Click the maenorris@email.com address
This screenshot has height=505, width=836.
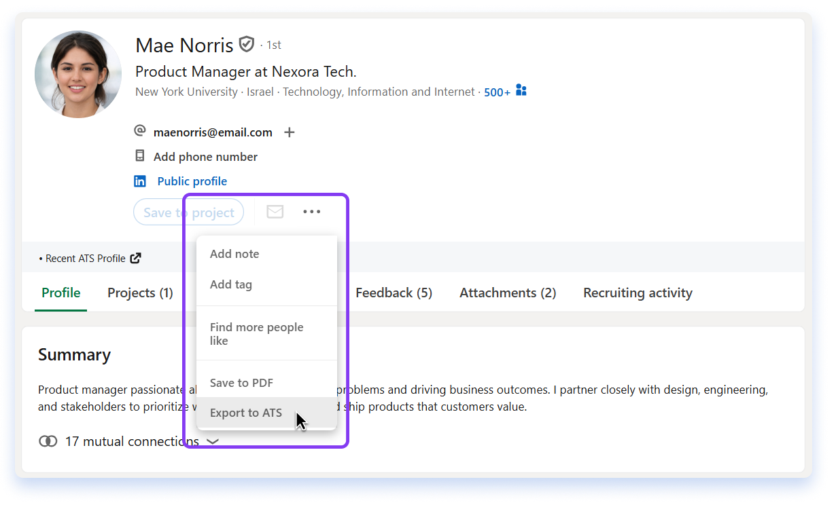pos(213,132)
